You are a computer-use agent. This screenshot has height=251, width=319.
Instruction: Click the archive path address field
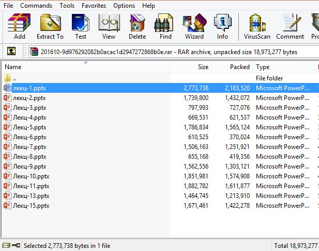174,52
